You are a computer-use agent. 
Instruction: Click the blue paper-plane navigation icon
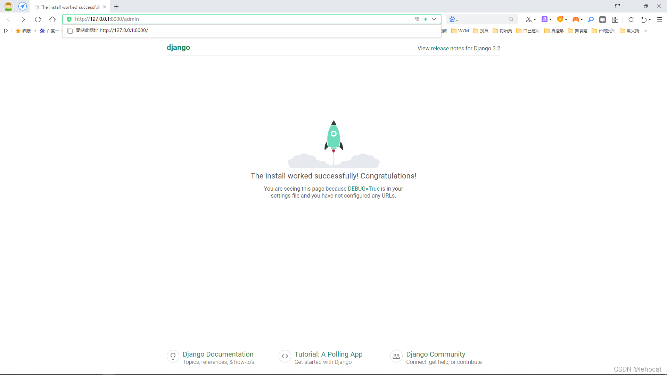click(x=23, y=7)
